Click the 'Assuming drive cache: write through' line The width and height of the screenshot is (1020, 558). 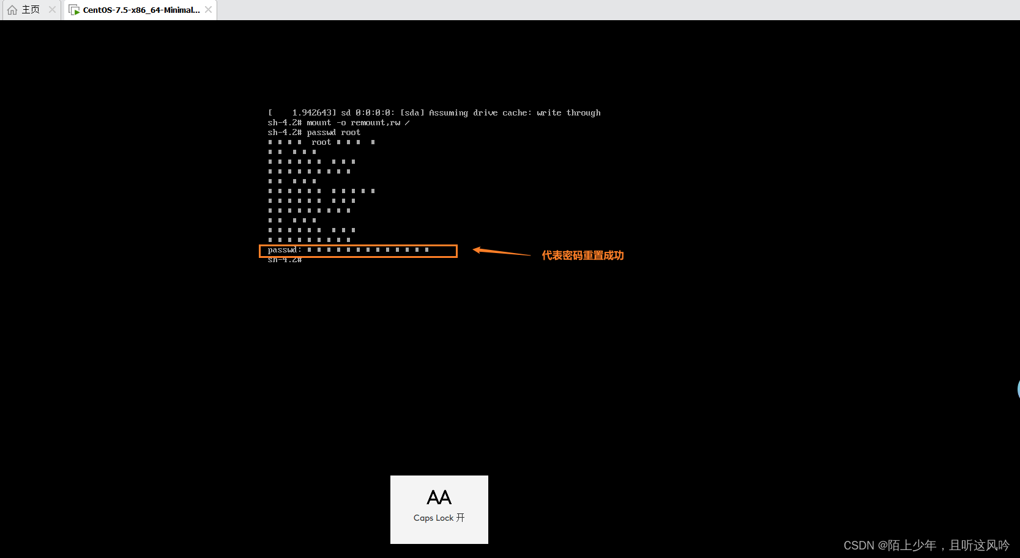point(434,113)
